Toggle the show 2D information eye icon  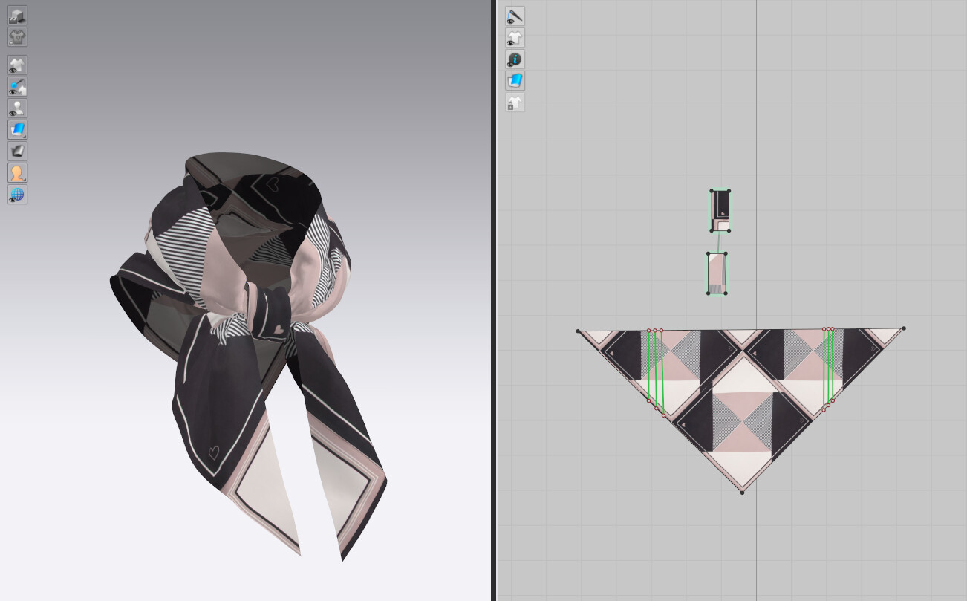[x=515, y=59]
